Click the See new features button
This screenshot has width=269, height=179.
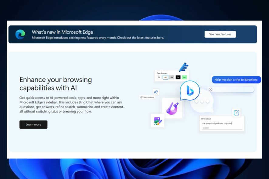click(220, 34)
